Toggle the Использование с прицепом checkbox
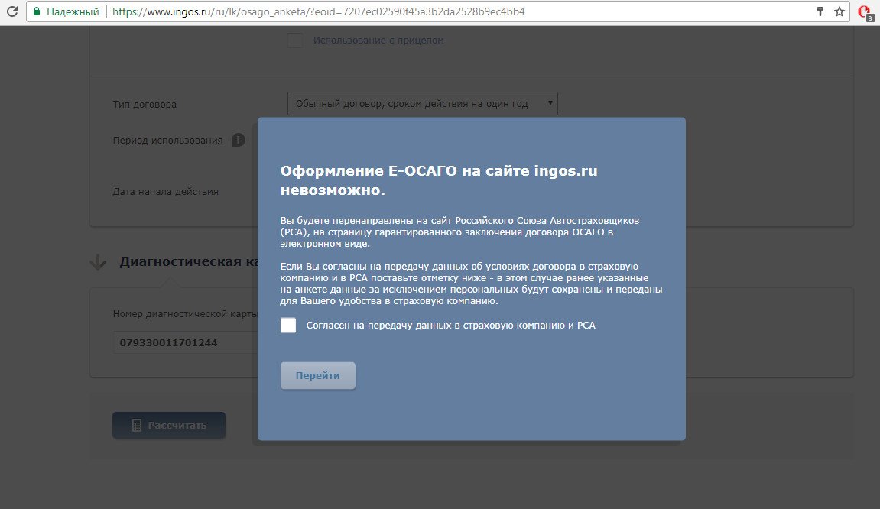 [295, 41]
